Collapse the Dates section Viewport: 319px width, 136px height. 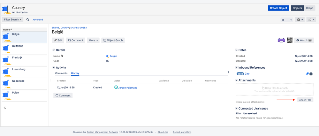click(236, 50)
